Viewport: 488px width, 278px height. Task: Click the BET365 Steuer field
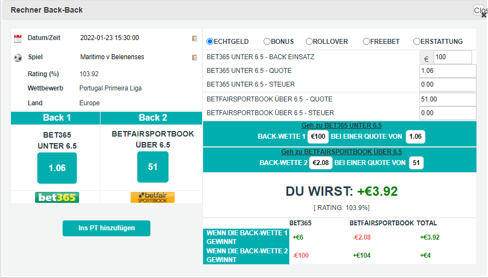(448, 84)
